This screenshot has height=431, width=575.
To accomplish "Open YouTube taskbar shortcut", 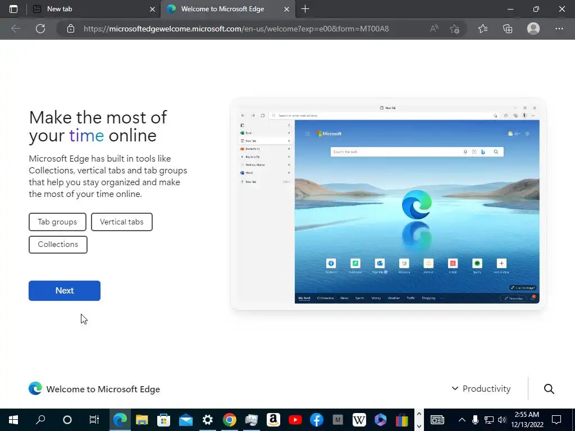I will 295,420.
